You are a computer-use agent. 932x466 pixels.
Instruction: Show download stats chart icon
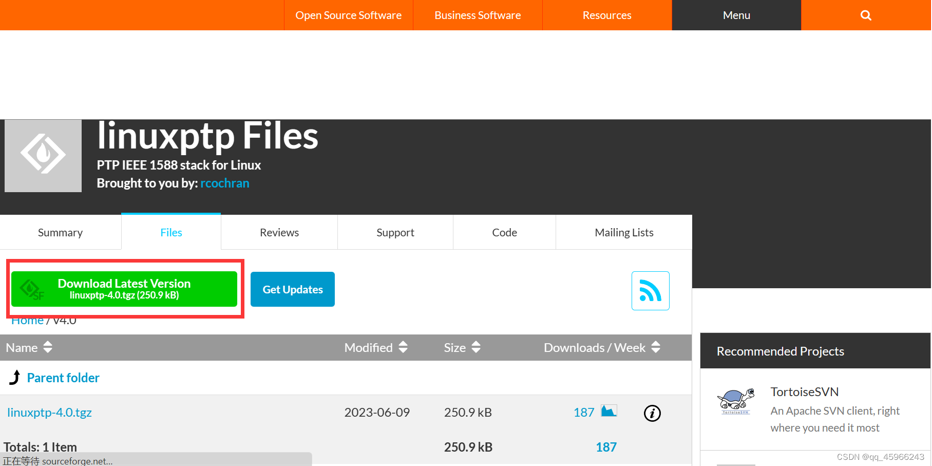[x=609, y=411]
